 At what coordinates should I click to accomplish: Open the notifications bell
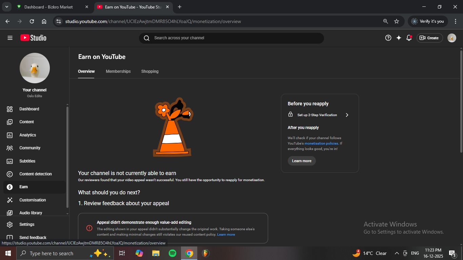point(409,38)
